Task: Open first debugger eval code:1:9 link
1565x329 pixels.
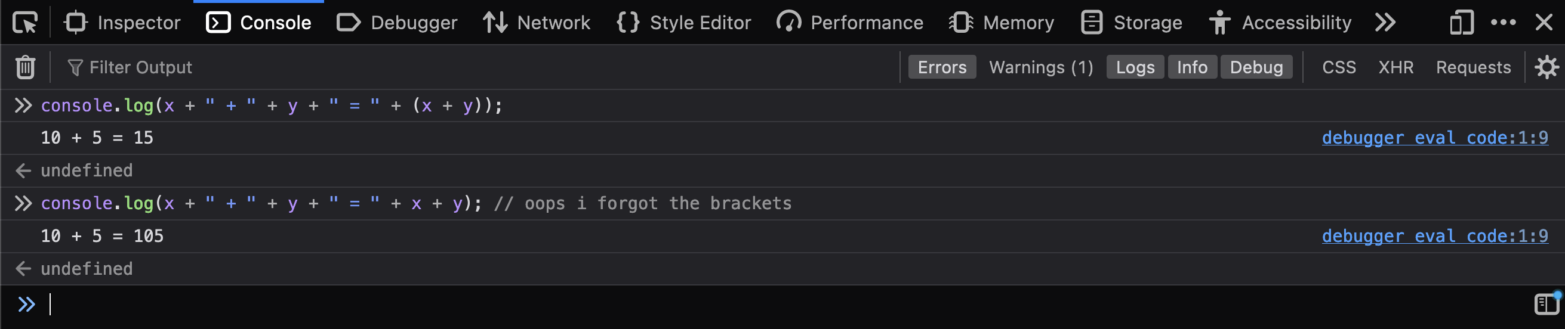Action: (1435, 138)
